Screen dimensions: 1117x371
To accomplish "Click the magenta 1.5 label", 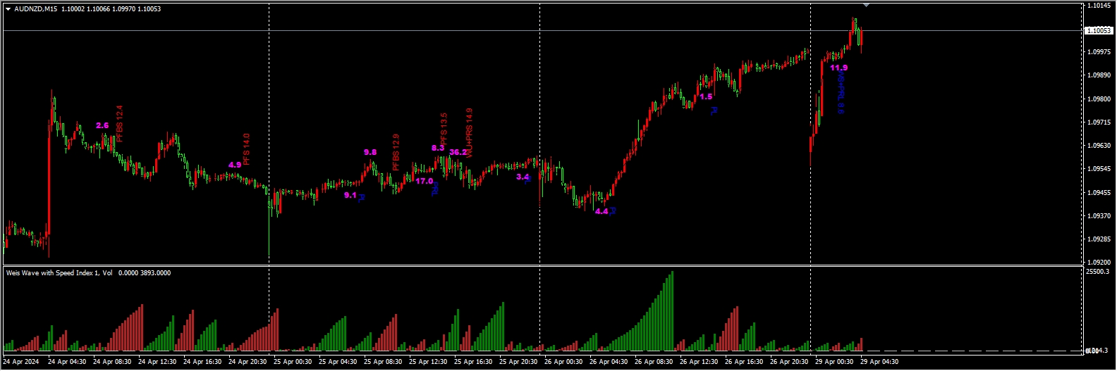I will pos(706,97).
